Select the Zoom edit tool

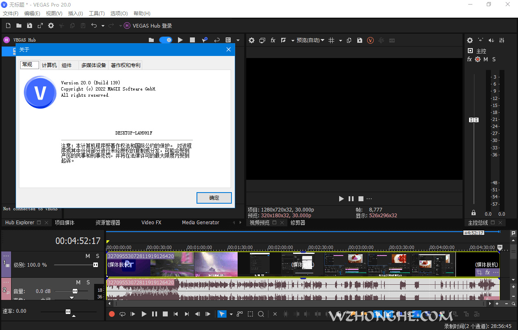(x=261, y=314)
